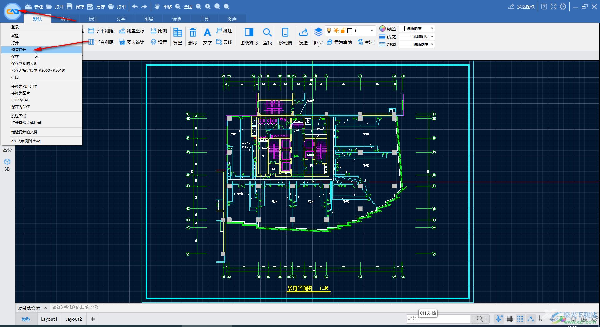Click the 打开 open folder toolbar icon
The height and width of the screenshot is (327, 600).
49,7
